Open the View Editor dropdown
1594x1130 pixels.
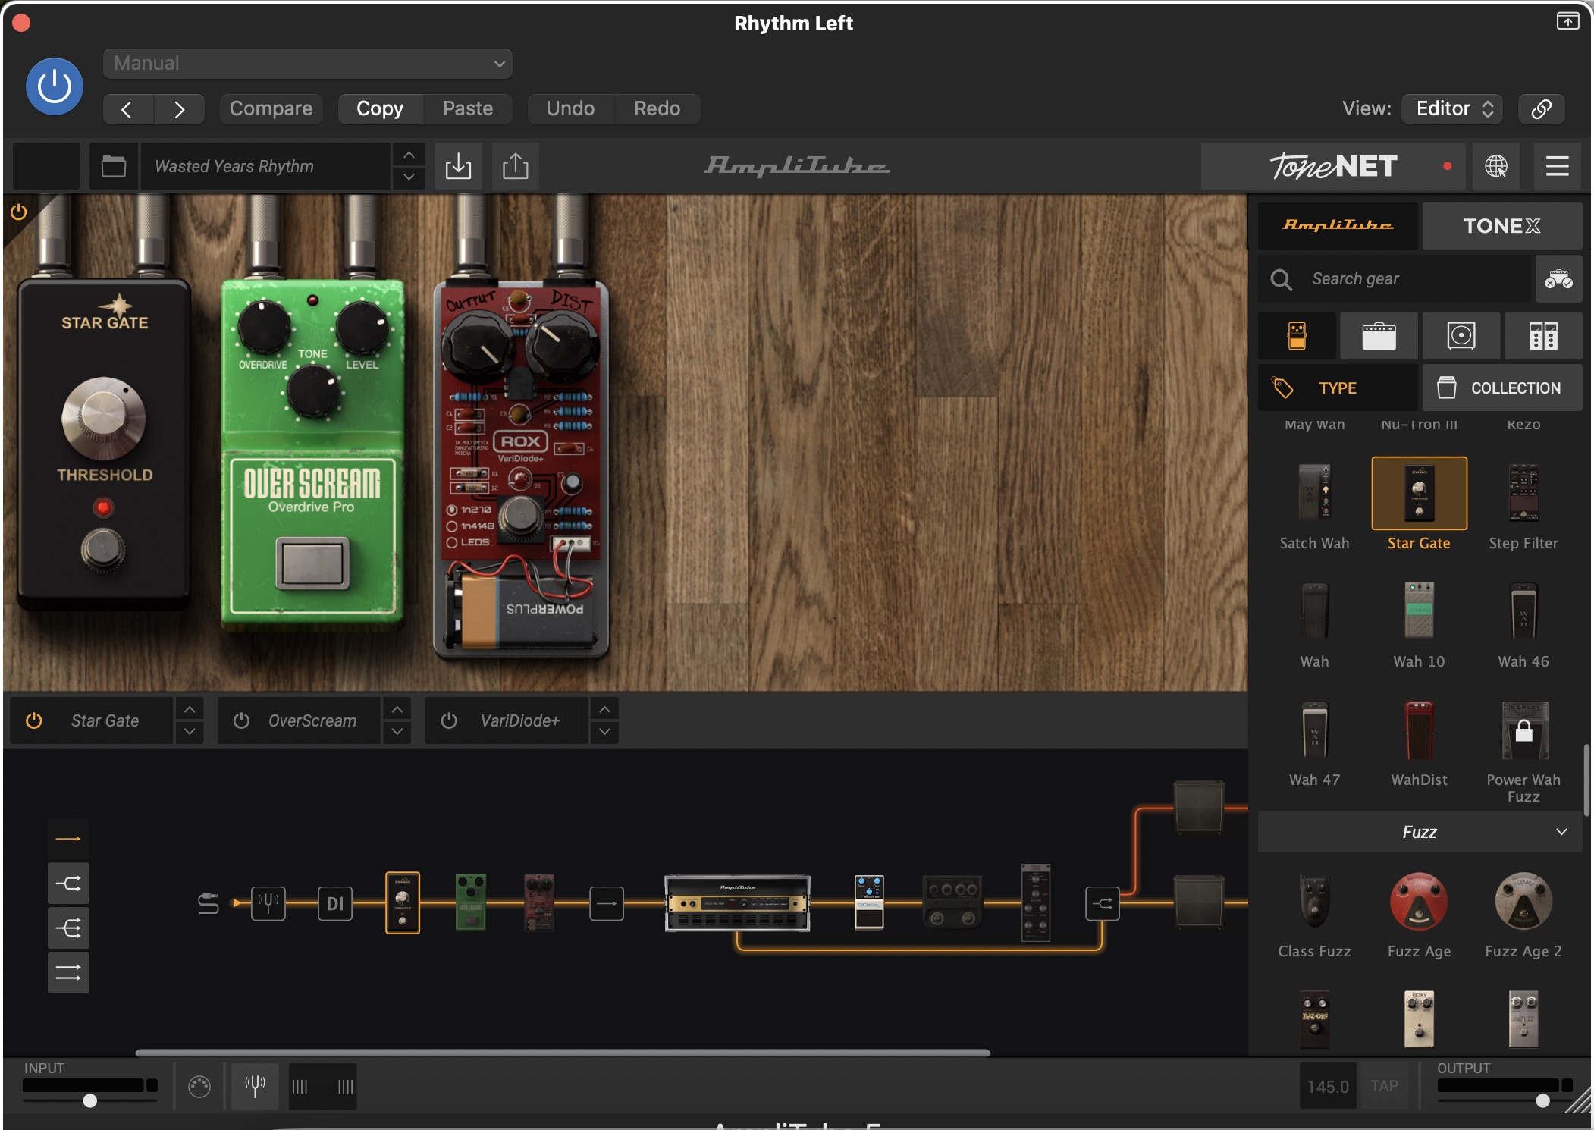[1452, 108]
